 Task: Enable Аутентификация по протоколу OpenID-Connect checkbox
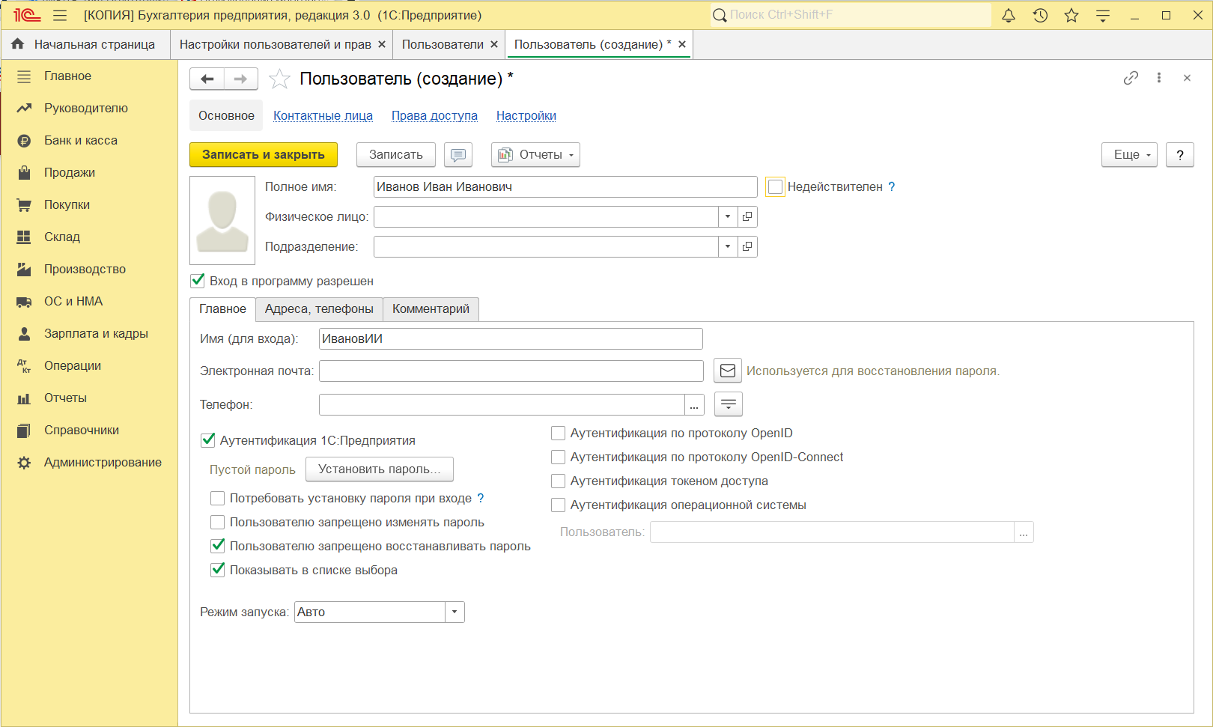[558, 457]
